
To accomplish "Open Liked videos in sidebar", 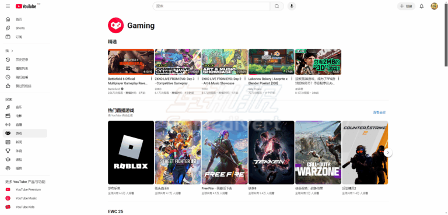I will pyautogui.click(x=25, y=86).
